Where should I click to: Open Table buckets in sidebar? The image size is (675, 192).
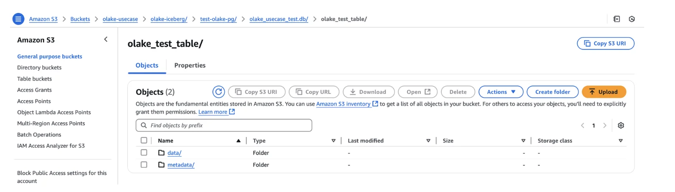pos(35,79)
